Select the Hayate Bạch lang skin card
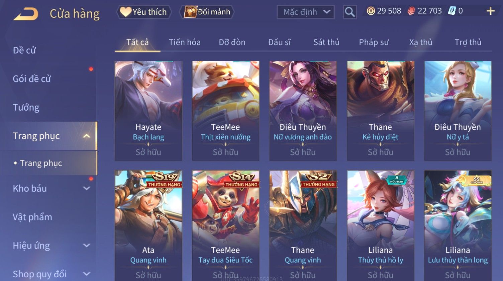The image size is (503, 281). (x=148, y=111)
